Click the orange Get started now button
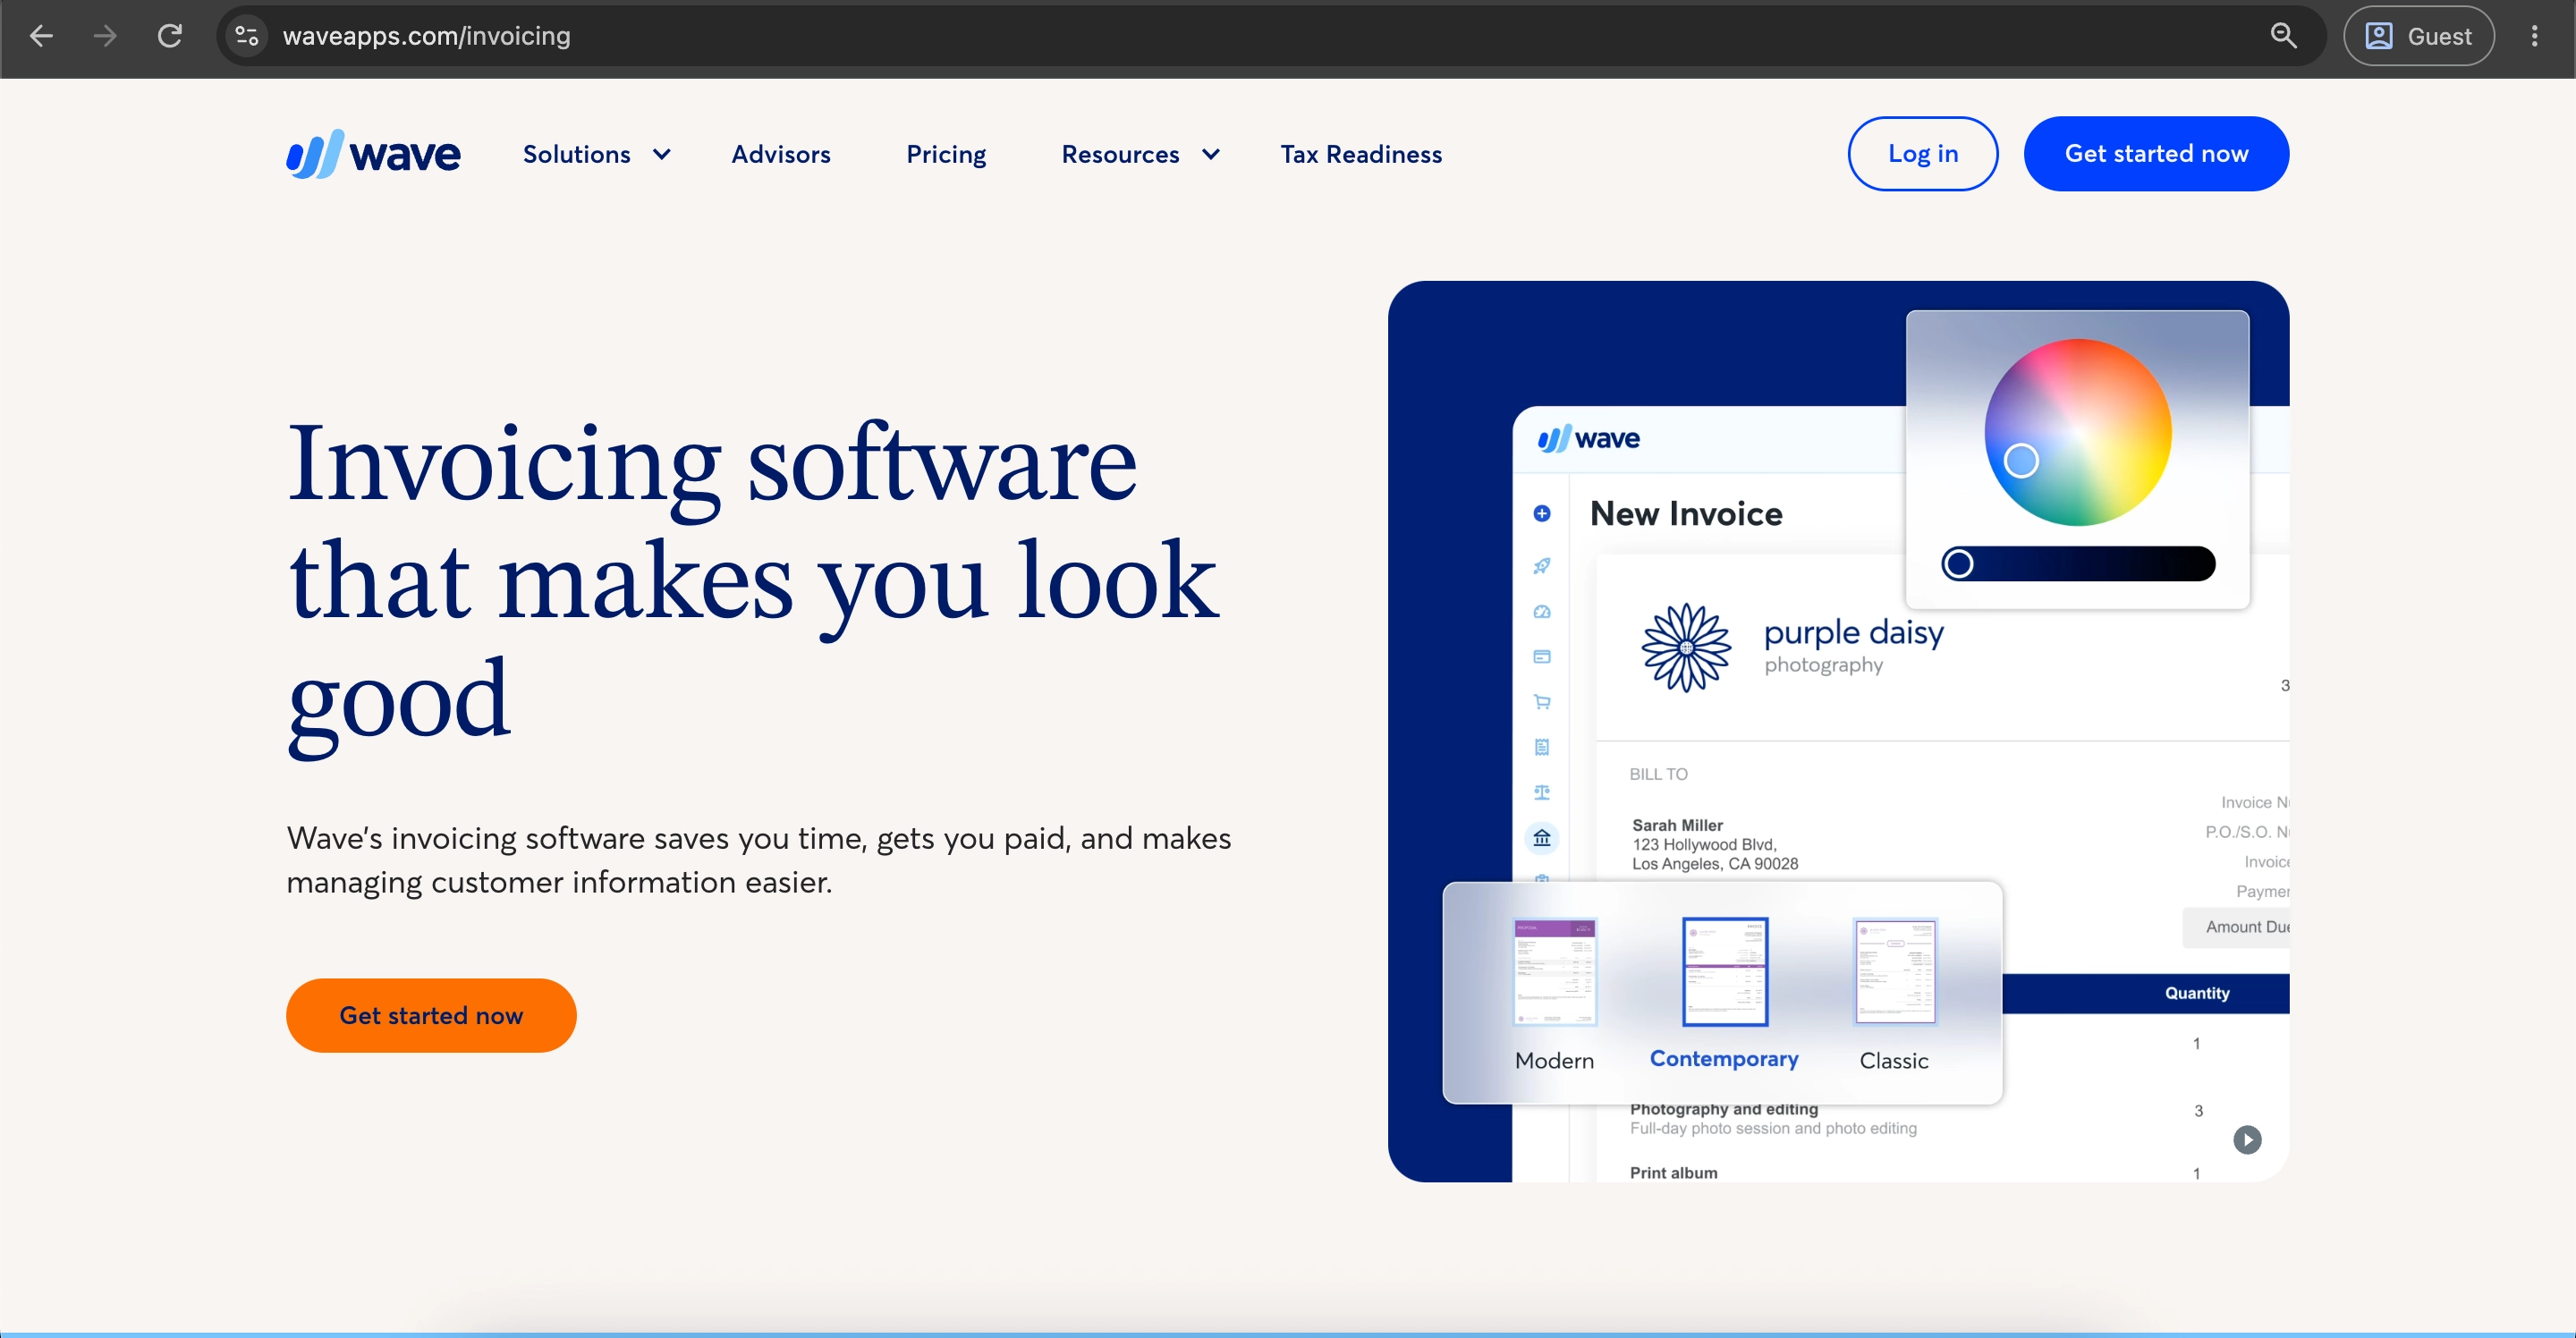2576x1338 pixels. [431, 1015]
